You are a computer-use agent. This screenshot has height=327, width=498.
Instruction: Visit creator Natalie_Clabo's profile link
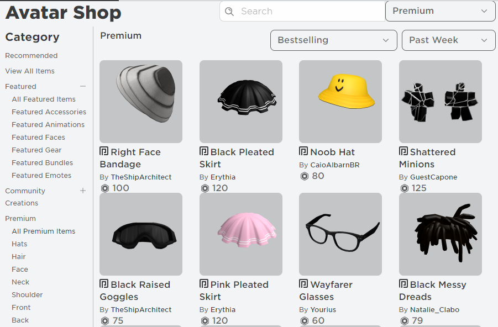pyautogui.click(x=434, y=310)
